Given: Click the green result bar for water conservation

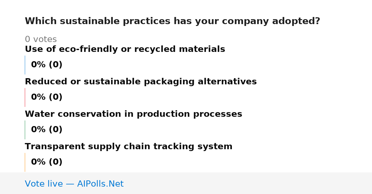Looking at the screenshot, I should click(x=25, y=130).
